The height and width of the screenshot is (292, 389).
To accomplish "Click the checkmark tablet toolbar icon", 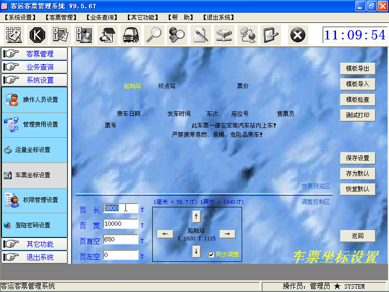I will tap(271, 35).
